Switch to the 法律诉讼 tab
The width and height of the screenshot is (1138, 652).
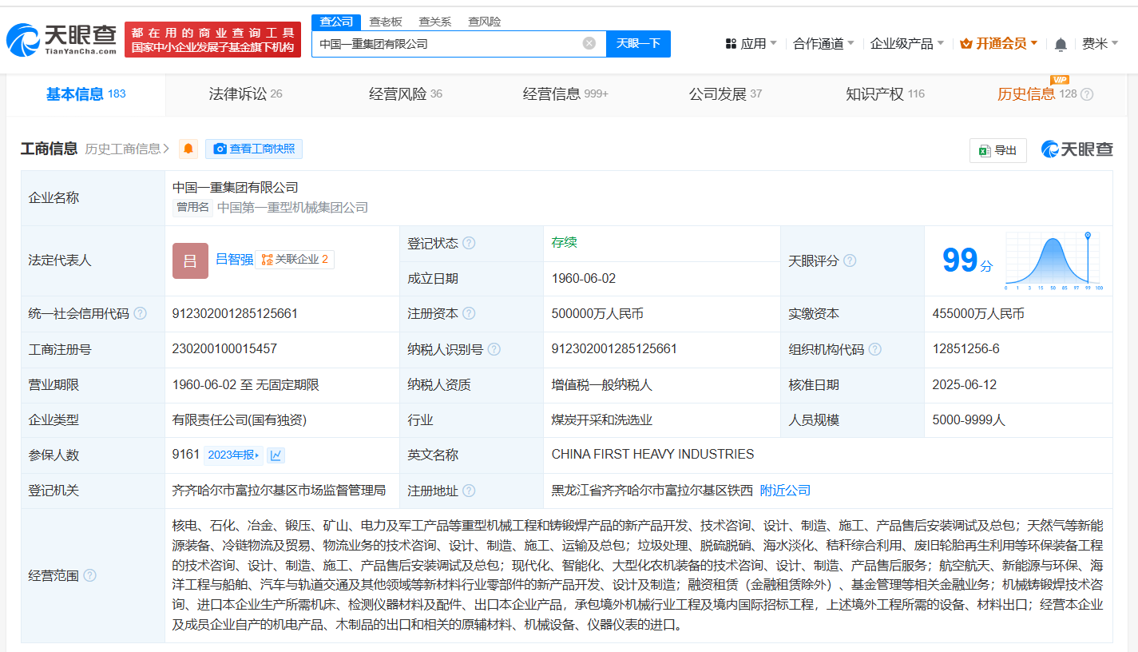coord(245,94)
